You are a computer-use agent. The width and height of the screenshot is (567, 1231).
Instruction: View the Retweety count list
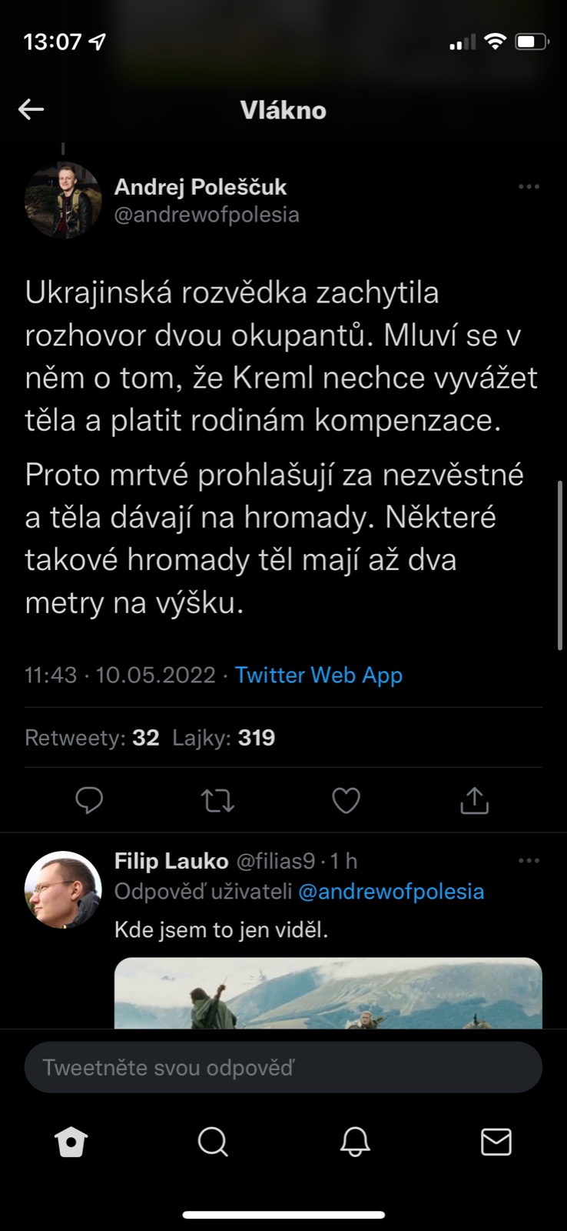point(92,738)
